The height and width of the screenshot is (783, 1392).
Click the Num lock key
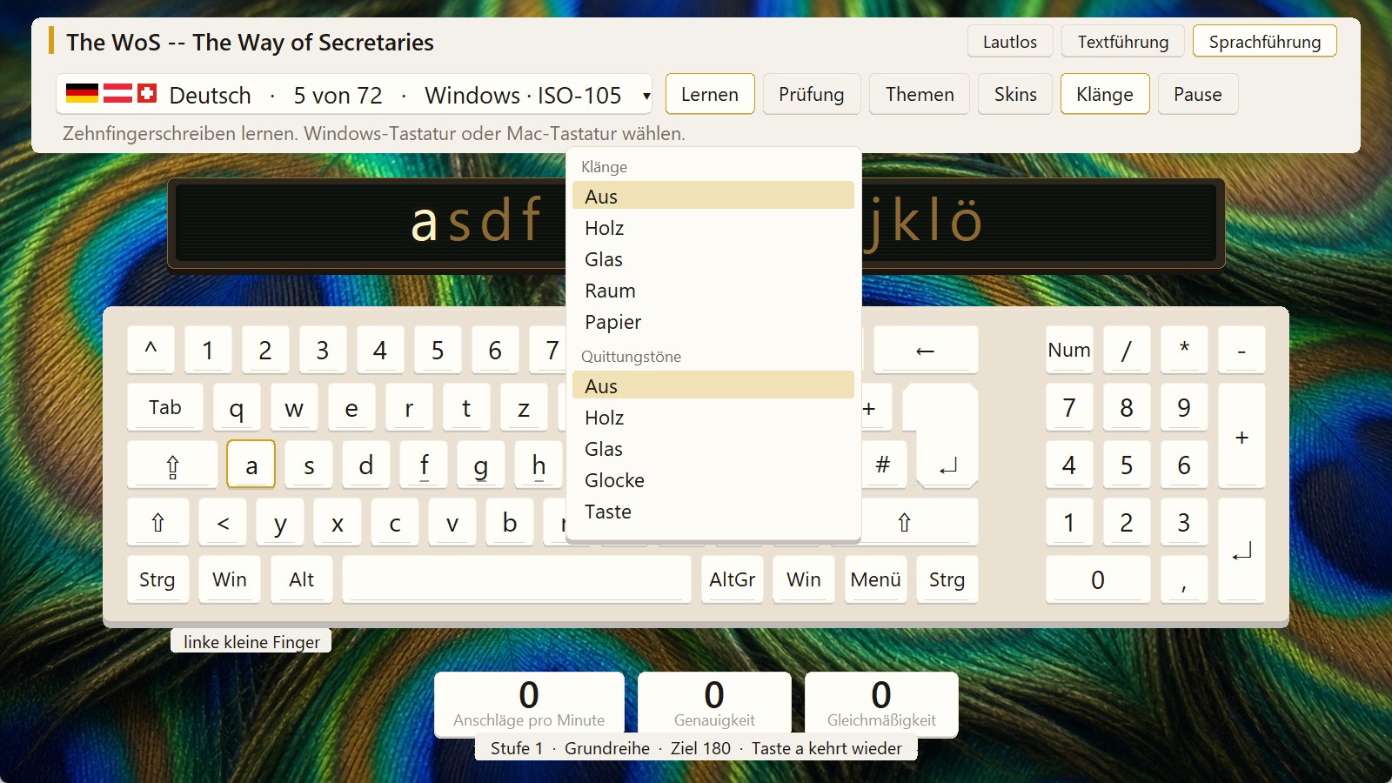click(1069, 350)
